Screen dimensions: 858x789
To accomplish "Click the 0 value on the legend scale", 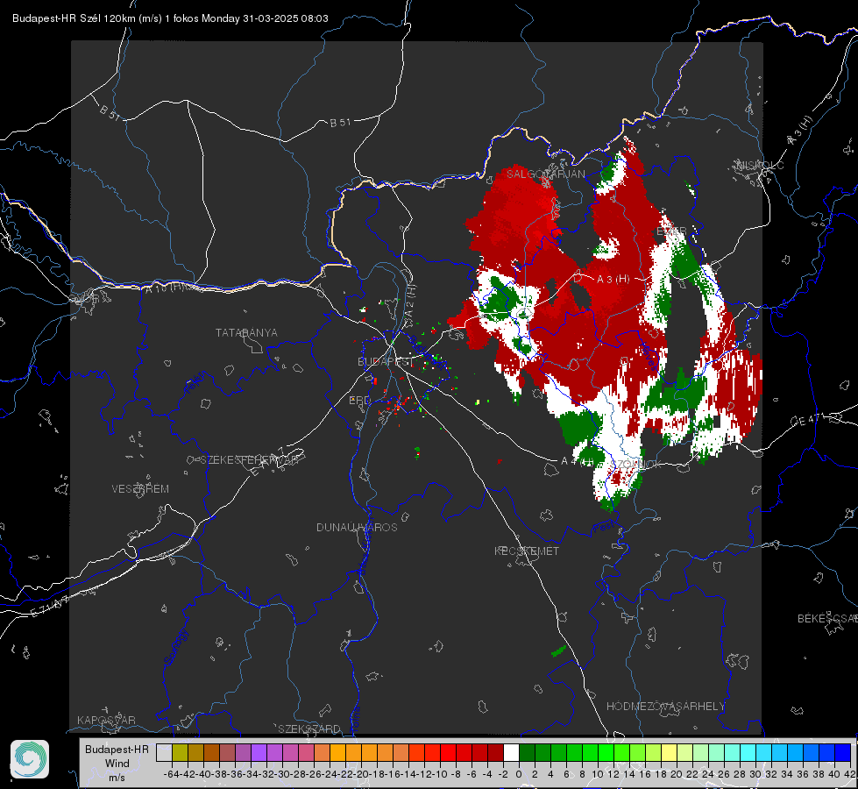I will coord(519,774).
